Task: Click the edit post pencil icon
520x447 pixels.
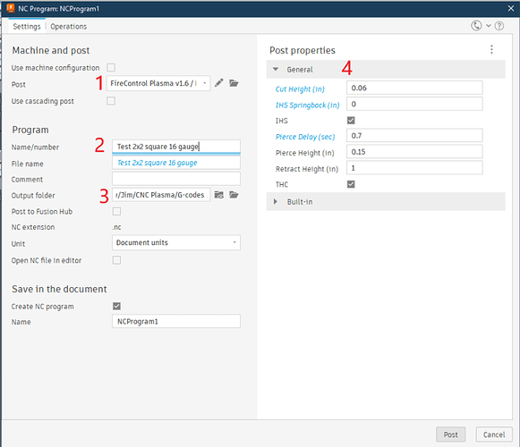Action: [218, 83]
